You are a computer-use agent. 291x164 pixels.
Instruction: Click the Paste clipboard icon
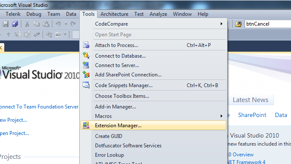(46, 24)
